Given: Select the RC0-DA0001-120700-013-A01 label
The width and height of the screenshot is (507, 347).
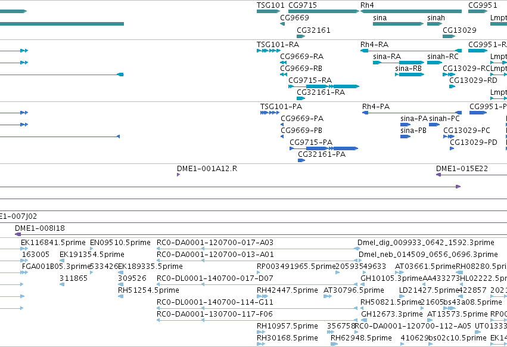Looking at the screenshot, I should point(215,255).
